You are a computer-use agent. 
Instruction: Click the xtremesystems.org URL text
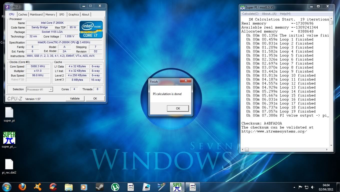[274, 131]
